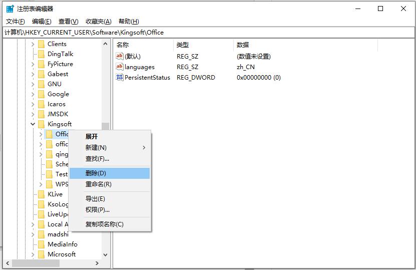Click the (默认) default value icon
The image size is (416, 270).
(120, 56)
